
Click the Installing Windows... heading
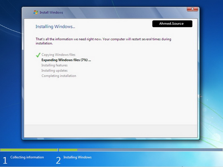pos(55,26)
